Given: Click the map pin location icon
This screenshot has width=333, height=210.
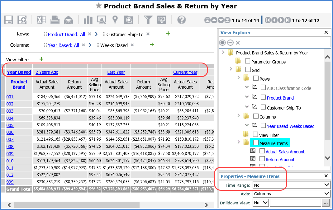Looking at the screenshot, I should pos(115,20).
